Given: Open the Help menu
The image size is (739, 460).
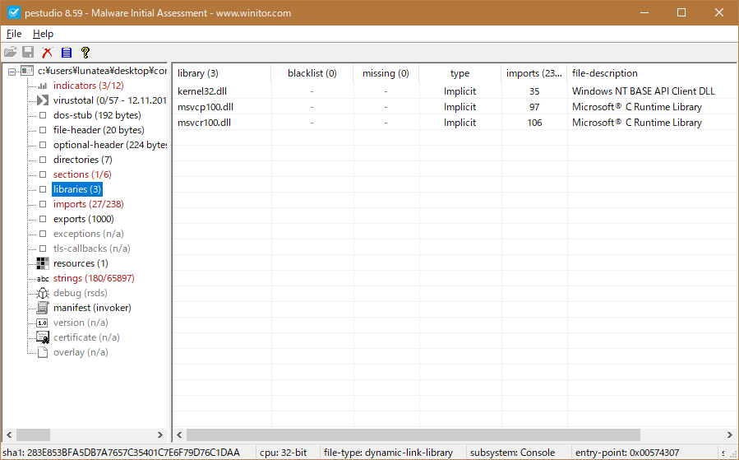Looking at the screenshot, I should [x=43, y=34].
